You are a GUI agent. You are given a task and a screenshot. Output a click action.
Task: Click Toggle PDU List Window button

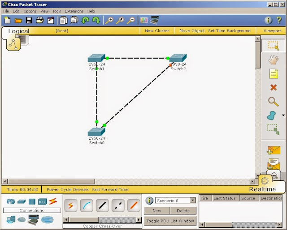pyautogui.click(x=170, y=221)
